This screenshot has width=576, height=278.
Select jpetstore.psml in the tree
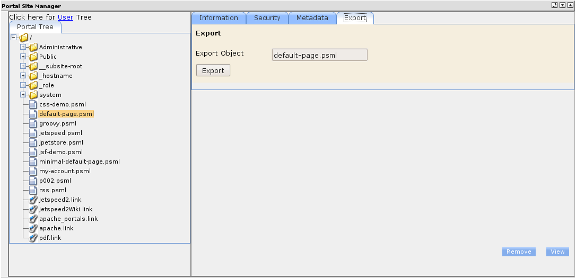point(61,142)
